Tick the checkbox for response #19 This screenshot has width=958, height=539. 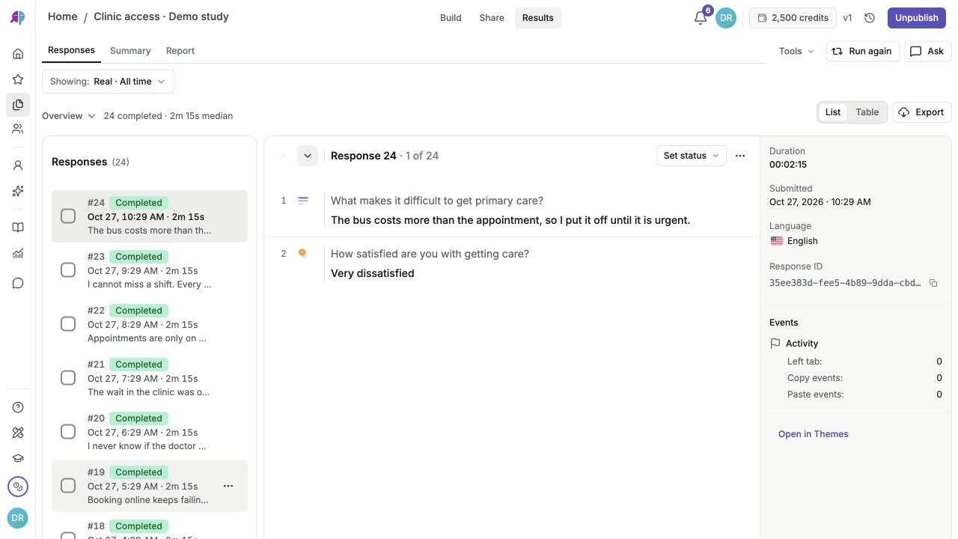coord(68,486)
